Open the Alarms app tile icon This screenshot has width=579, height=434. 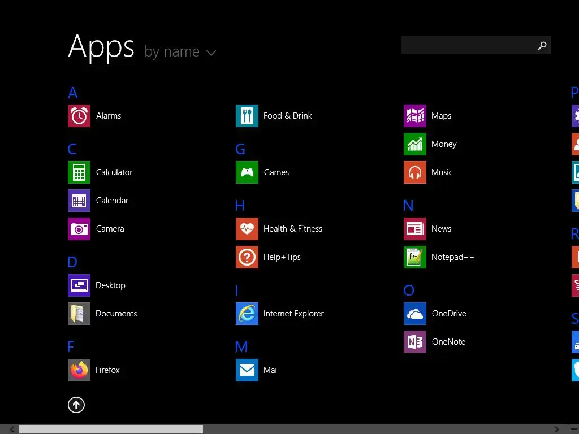[x=79, y=116]
